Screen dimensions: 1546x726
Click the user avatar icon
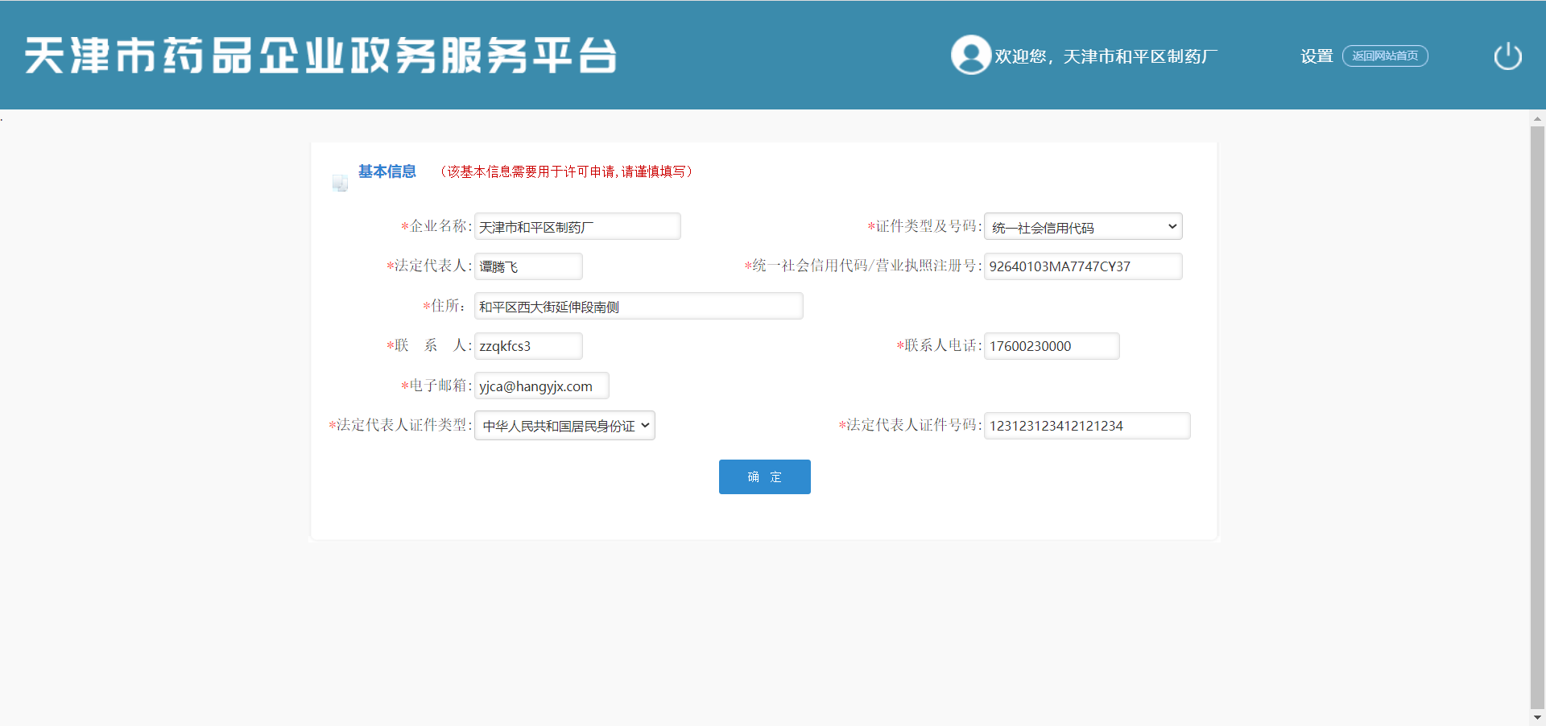[970, 56]
